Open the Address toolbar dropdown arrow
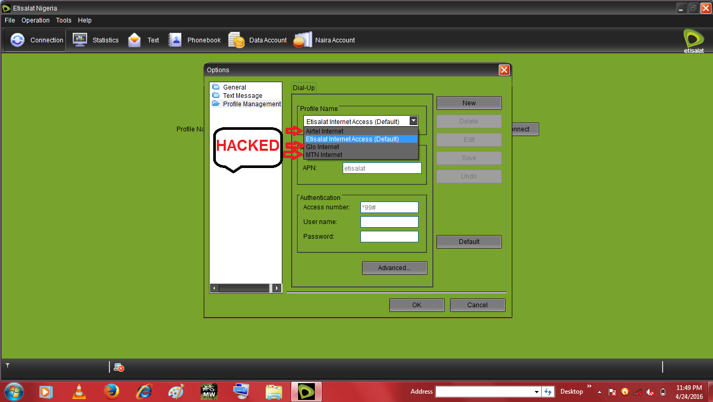The width and height of the screenshot is (713, 402). 536,392
